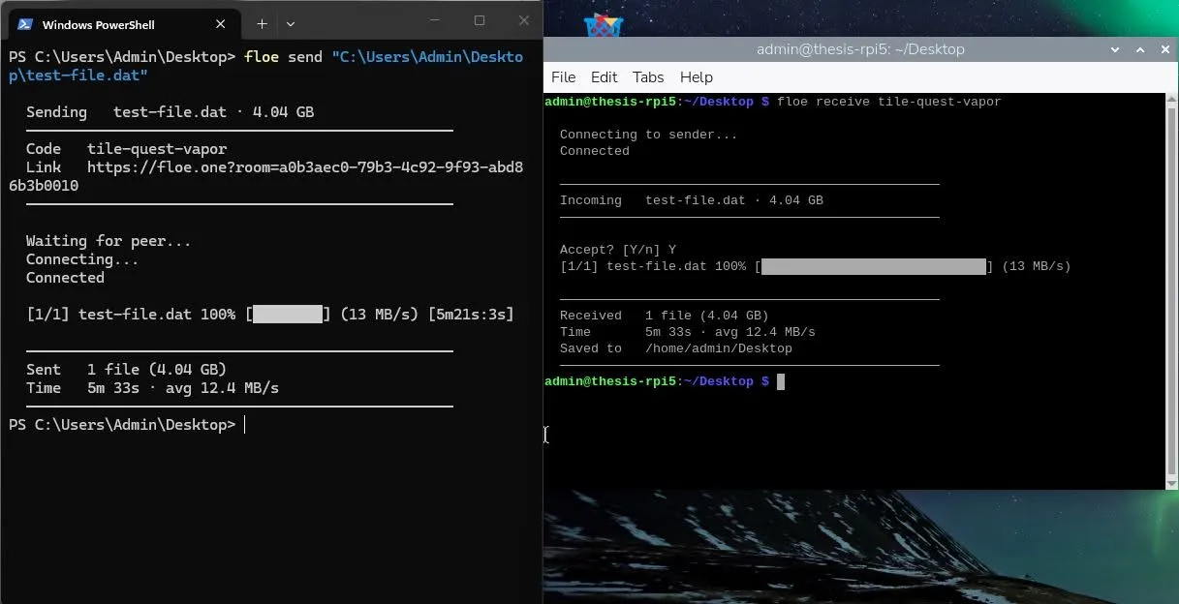Viewport: 1179px width, 604px height.
Task: Maximize the thesis-rpi5 terminal with up arrow
Action: 1140,49
